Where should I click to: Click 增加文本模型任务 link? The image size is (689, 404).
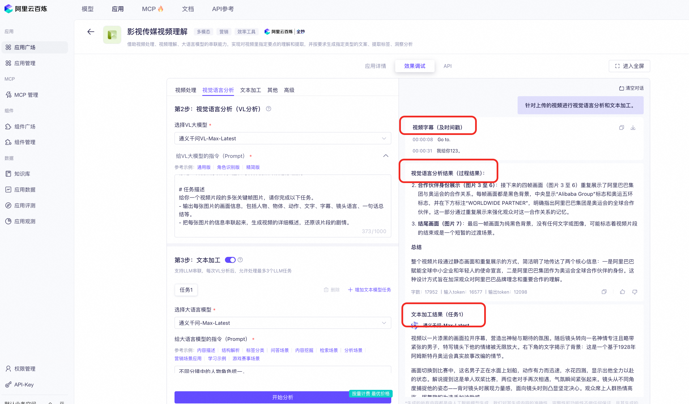click(369, 290)
